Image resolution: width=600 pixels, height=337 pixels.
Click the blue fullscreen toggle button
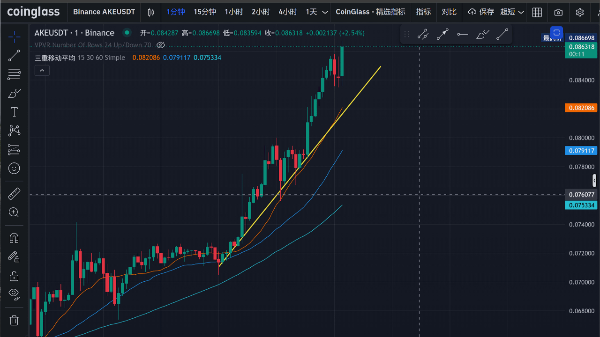[x=556, y=33]
